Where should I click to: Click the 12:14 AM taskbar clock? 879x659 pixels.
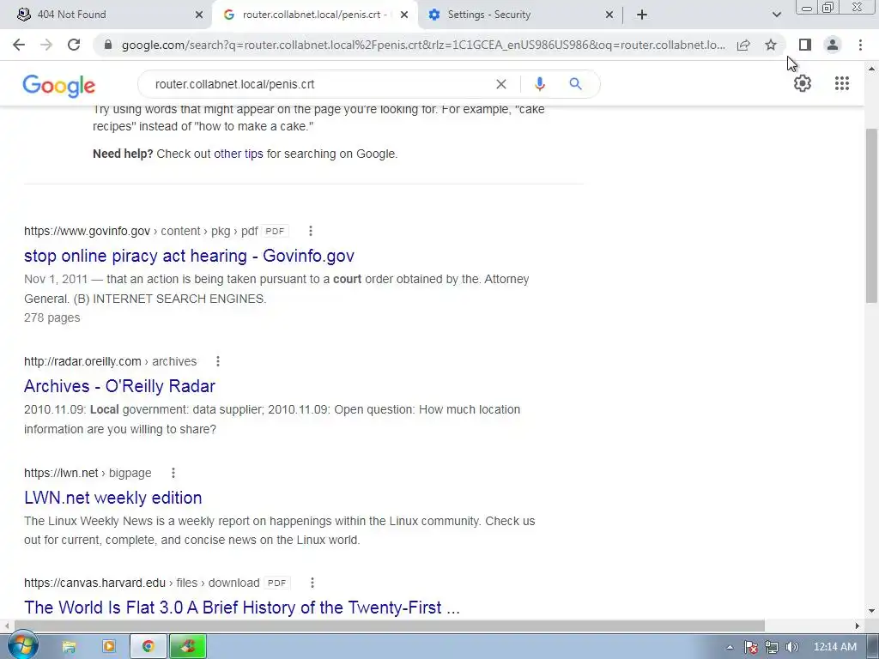click(x=834, y=647)
